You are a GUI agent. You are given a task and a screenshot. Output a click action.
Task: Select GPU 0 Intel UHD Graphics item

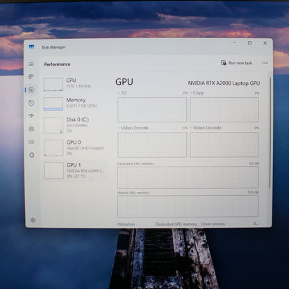75,148
